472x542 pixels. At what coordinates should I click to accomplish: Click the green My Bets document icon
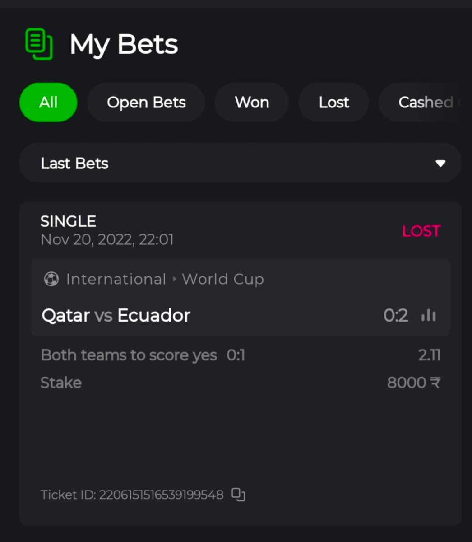(39, 44)
